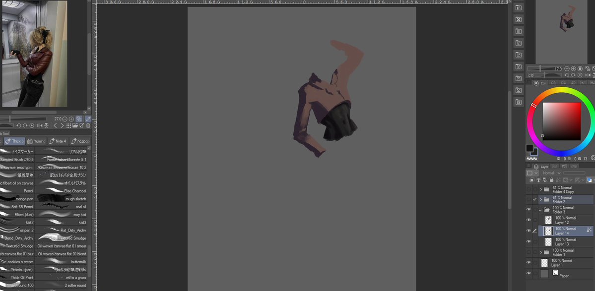Screen dimensions: 595x291
Task: Hide the Paper layer
Action: (529, 273)
